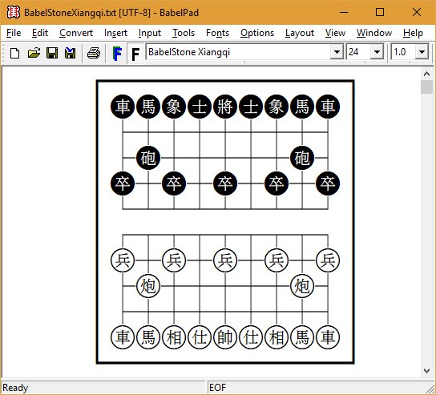Toggle the black F font button

click(x=135, y=54)
